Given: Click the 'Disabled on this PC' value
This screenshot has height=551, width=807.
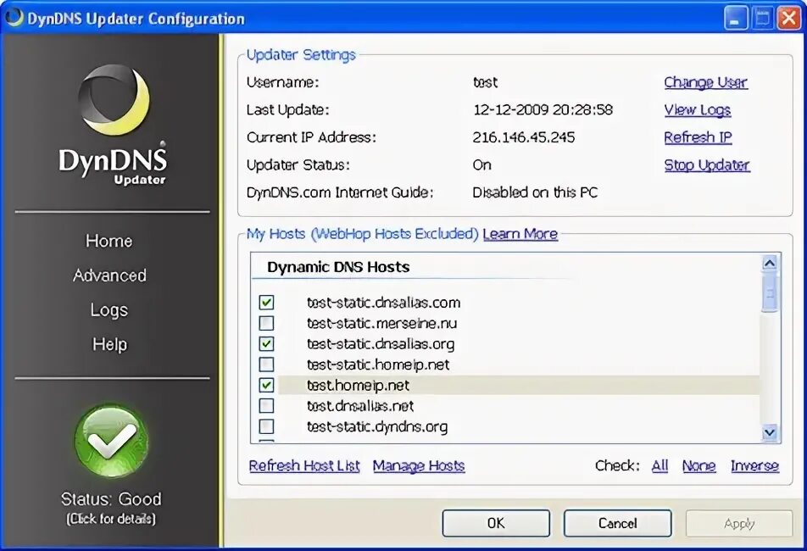Looking at the screenshot, I should point(535,192).
